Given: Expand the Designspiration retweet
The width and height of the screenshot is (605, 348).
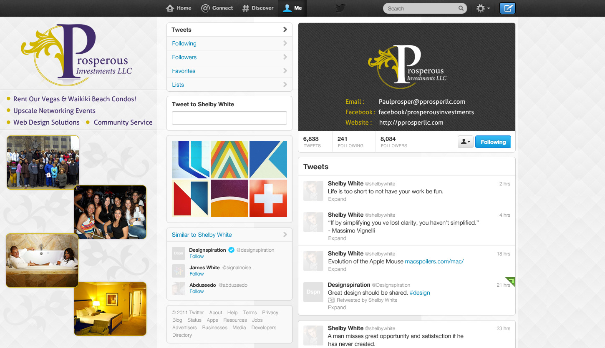Looking at the screenshot, I should (337, 308).
